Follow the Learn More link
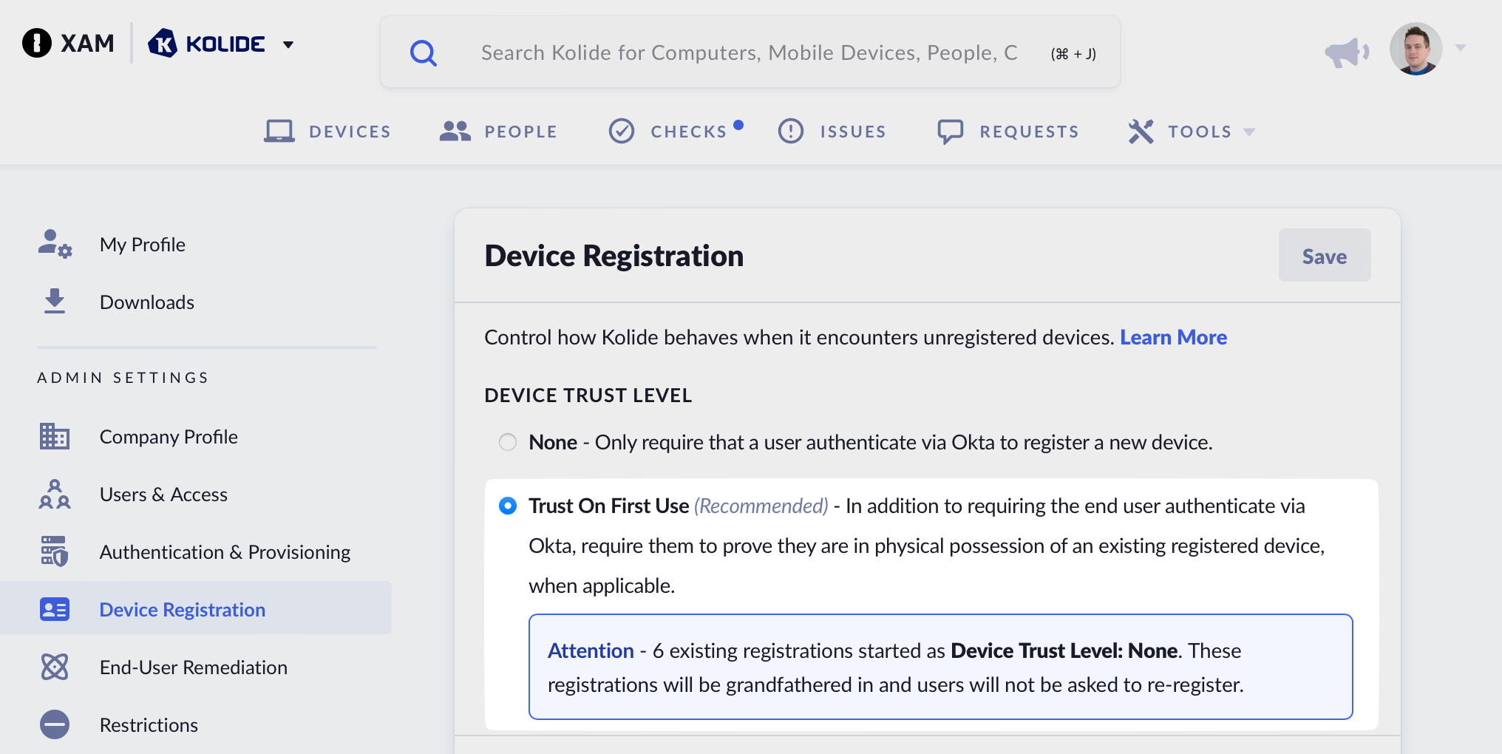Image resolution: width=1502 pixels, height=754 pixels. coord(1173,337)
